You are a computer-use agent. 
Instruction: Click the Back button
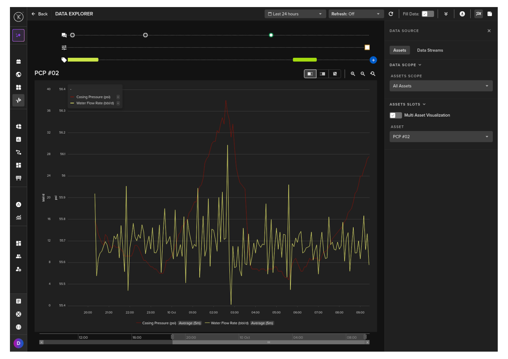[39, 14]
